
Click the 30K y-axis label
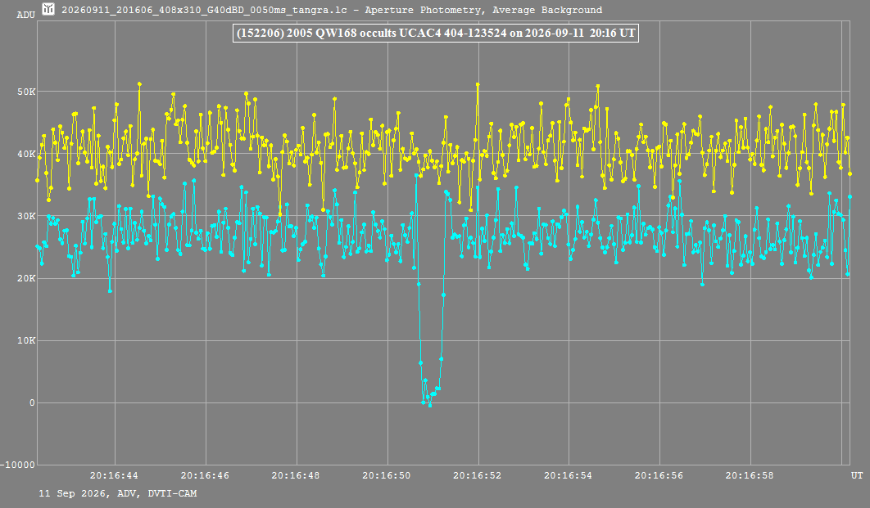(26, 216)
